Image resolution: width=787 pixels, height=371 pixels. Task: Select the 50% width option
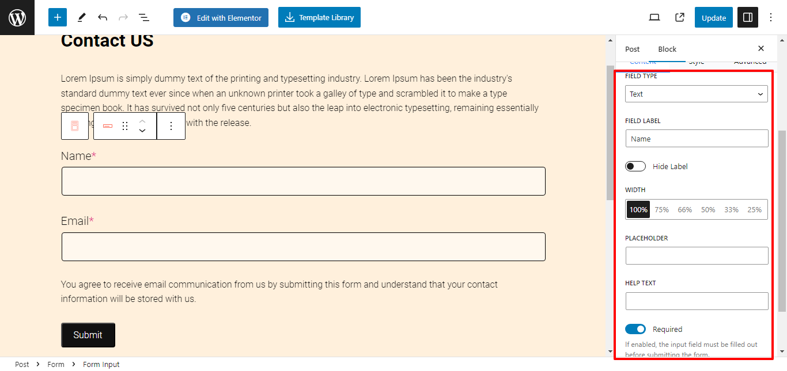coord(708,209)
